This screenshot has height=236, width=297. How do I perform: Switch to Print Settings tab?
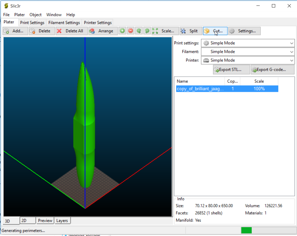(32, 23)
